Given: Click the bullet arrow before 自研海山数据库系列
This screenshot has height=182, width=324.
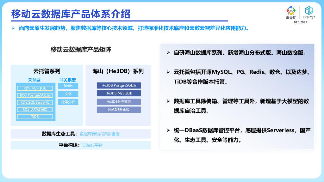Looking at the screenshot, I should (168, 53).
